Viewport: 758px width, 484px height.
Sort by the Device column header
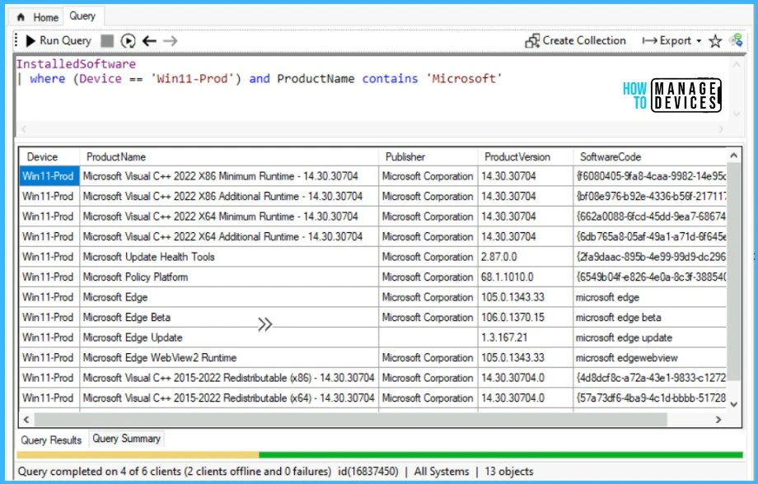[x=49, y=157]
